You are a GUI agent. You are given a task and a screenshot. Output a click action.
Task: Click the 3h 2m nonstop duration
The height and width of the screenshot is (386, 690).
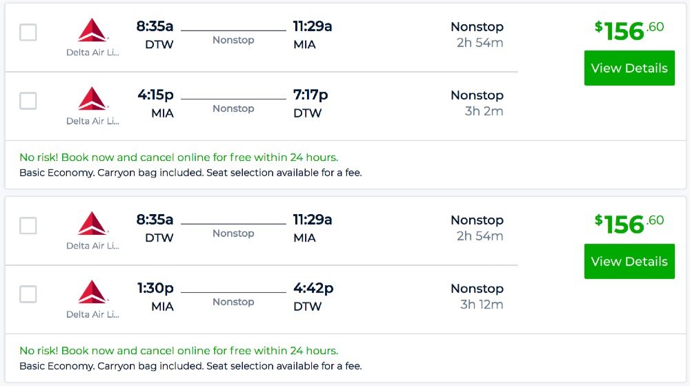coord(483,111)
